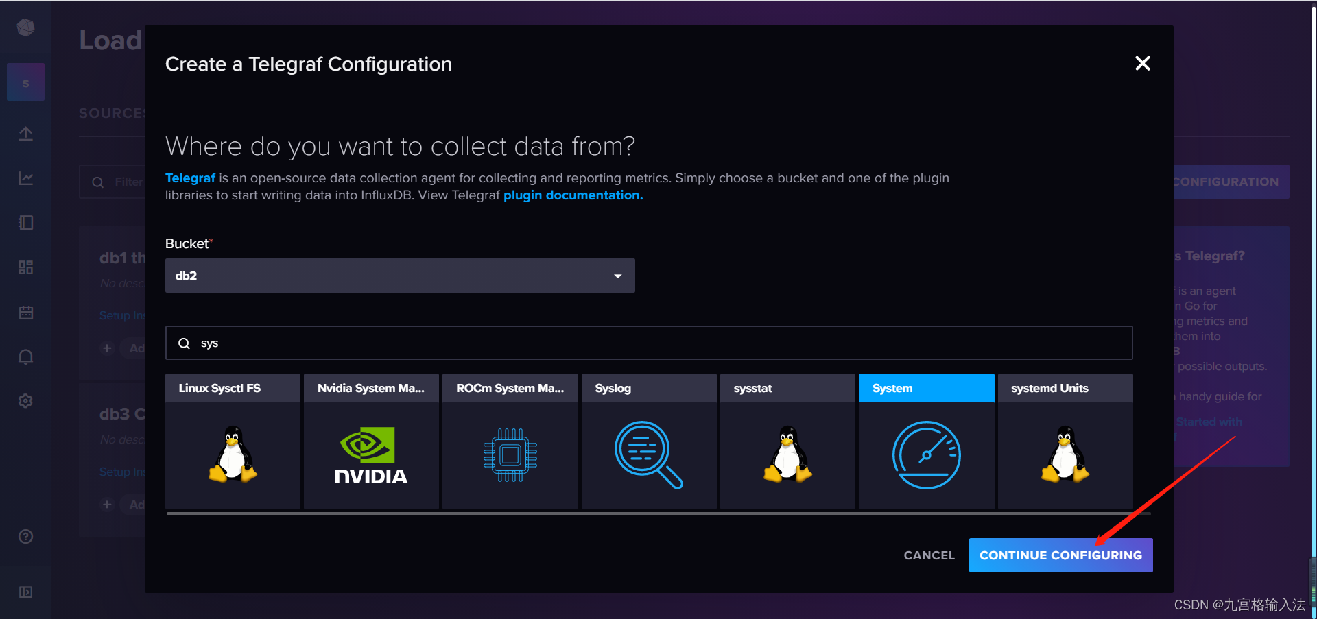
Task: Click the InfluxDB logo icon in sidebar
Action: pos(26,27)
